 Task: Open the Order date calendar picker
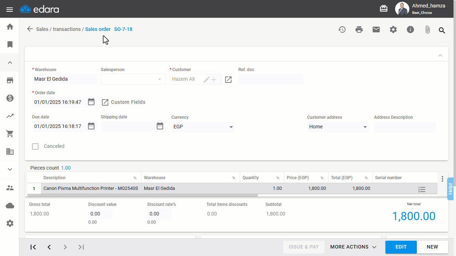point(91,102)
